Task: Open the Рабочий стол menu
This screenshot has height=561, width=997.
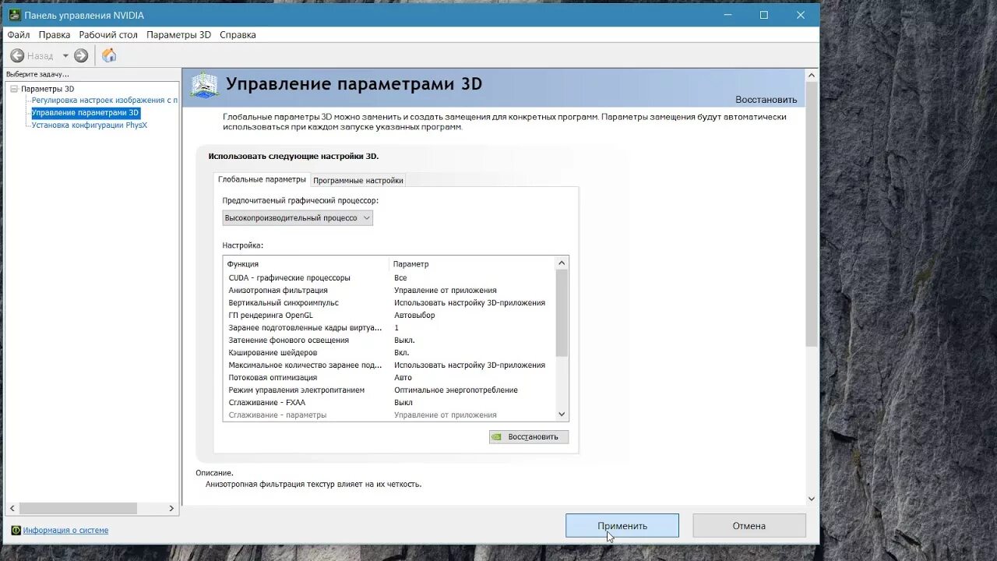Action: point(108,35)
